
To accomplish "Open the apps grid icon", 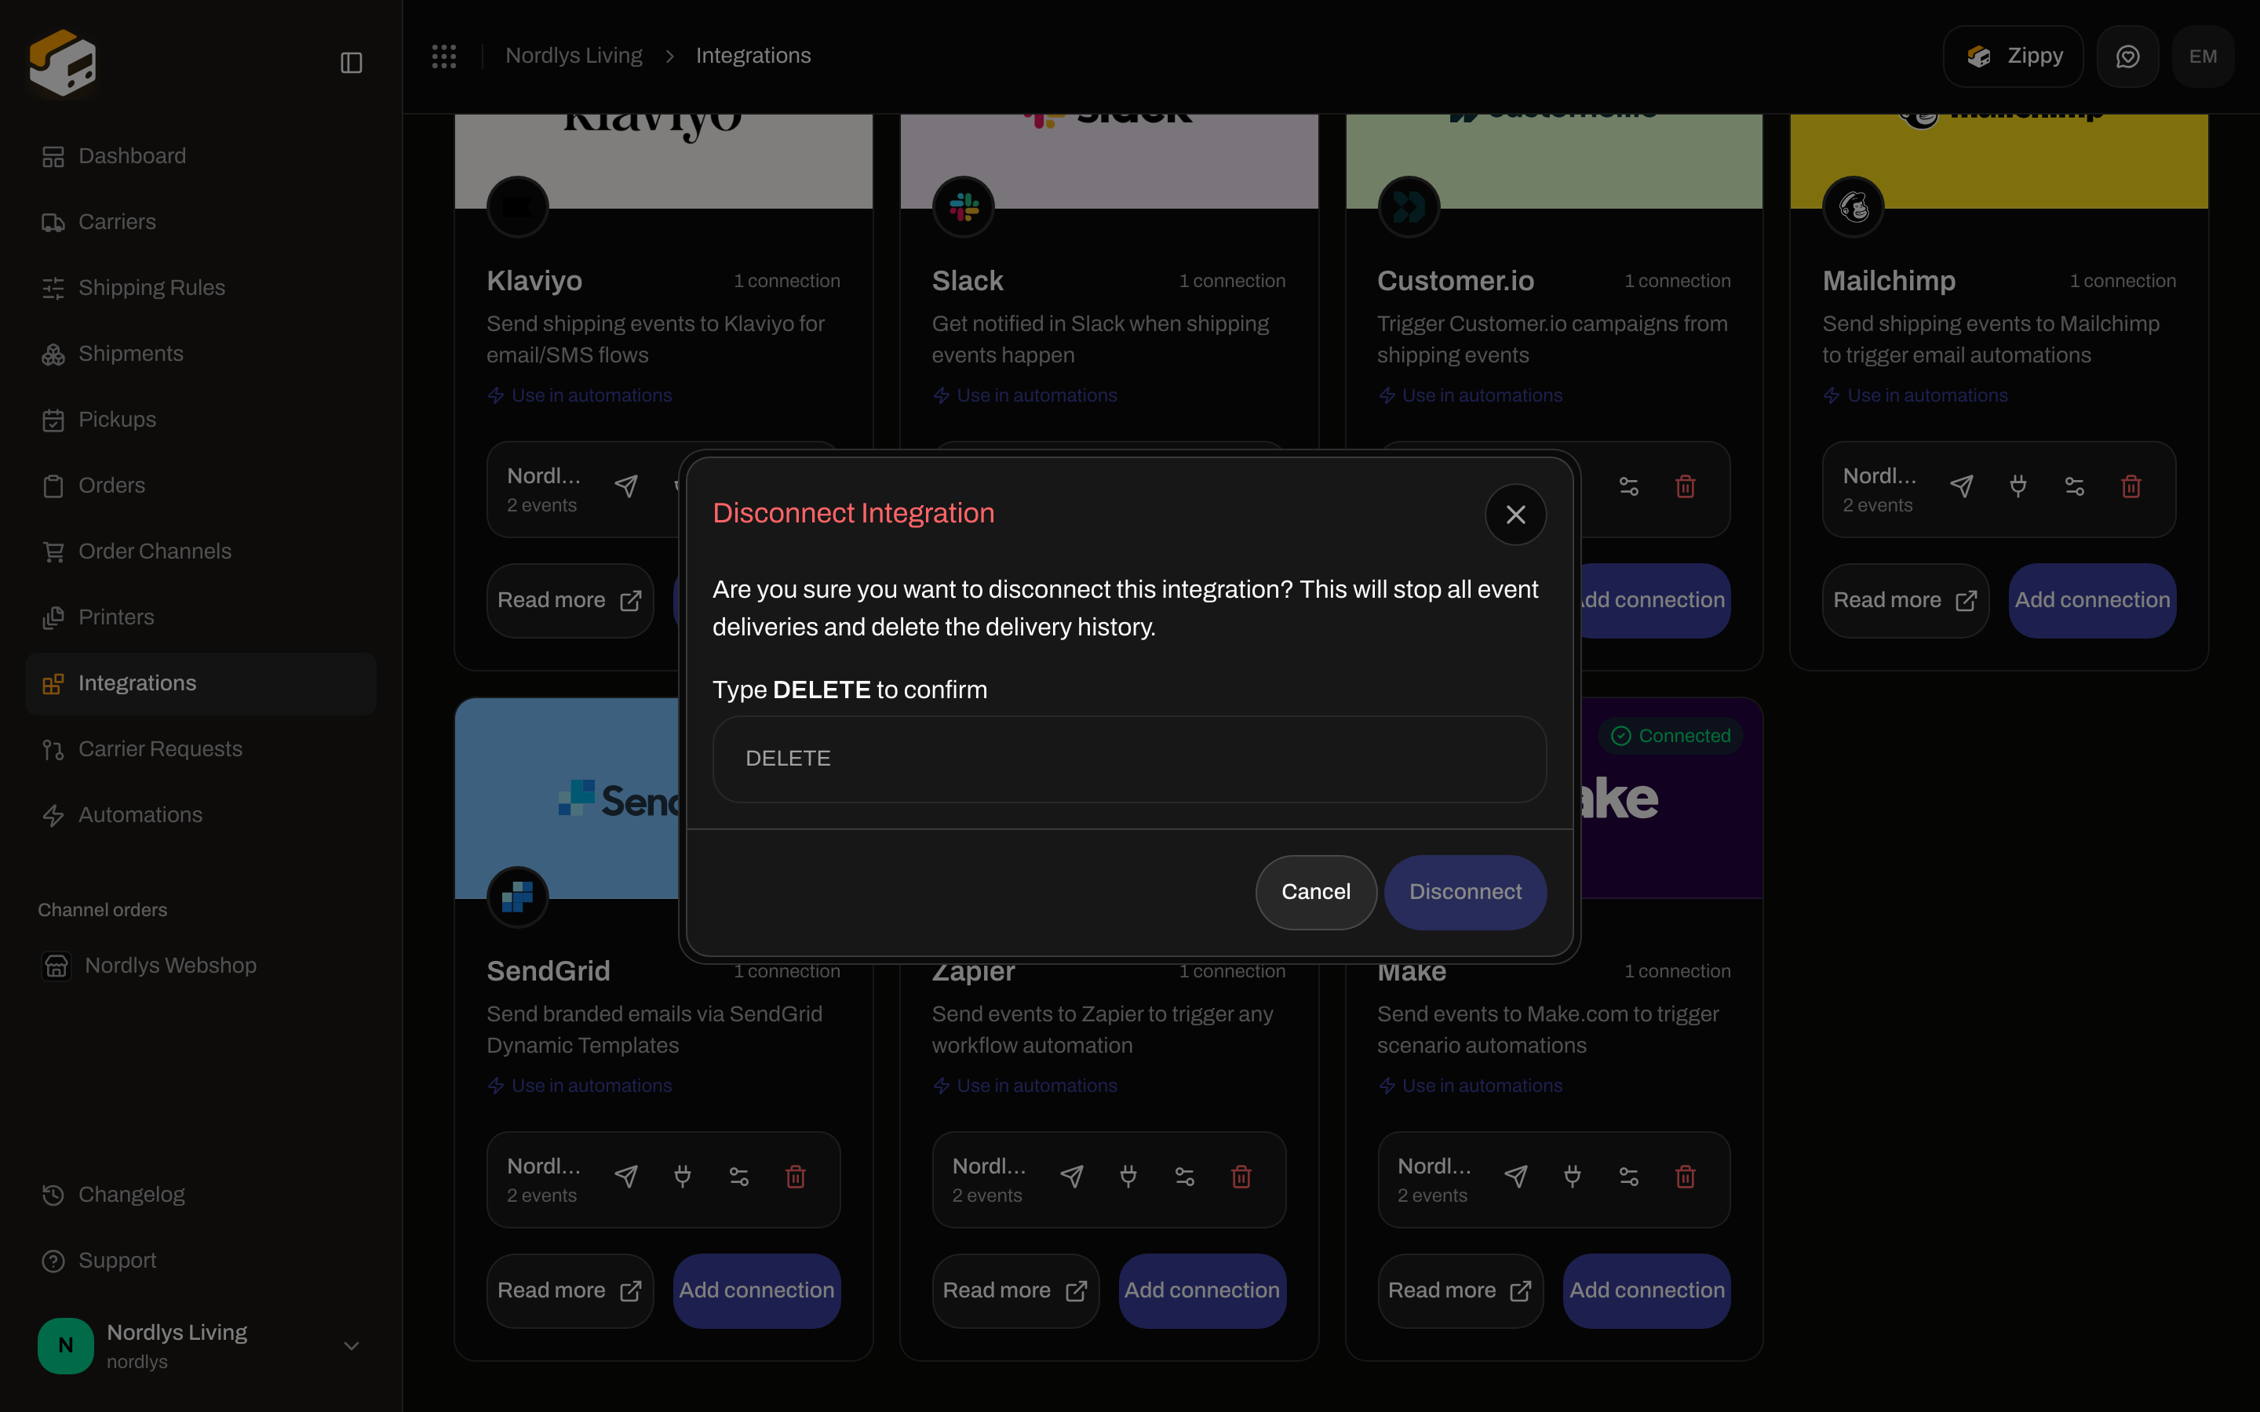I will click(x=443, y=56).
